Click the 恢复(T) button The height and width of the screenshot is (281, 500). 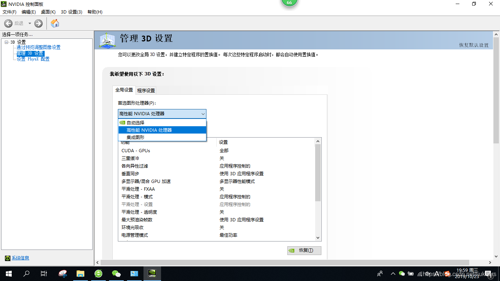click(x=304, y=251)
